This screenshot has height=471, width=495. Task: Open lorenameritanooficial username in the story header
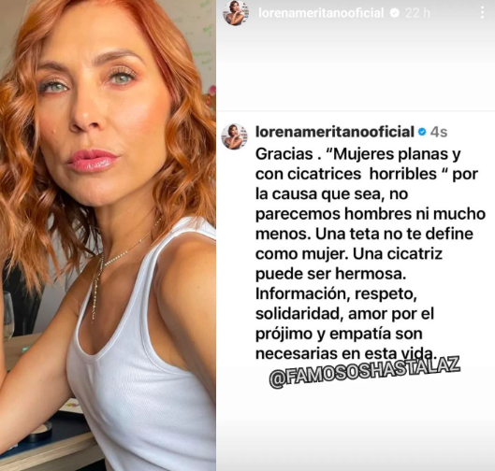[321, 12]
